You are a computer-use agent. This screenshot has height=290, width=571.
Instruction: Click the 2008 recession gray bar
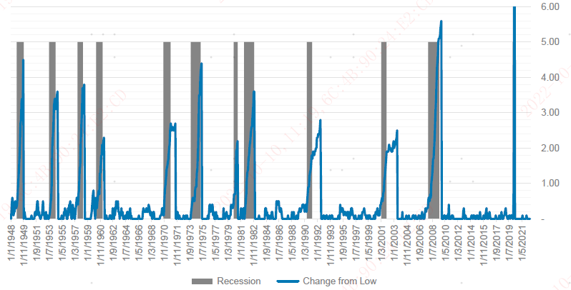tap(432, 107)
